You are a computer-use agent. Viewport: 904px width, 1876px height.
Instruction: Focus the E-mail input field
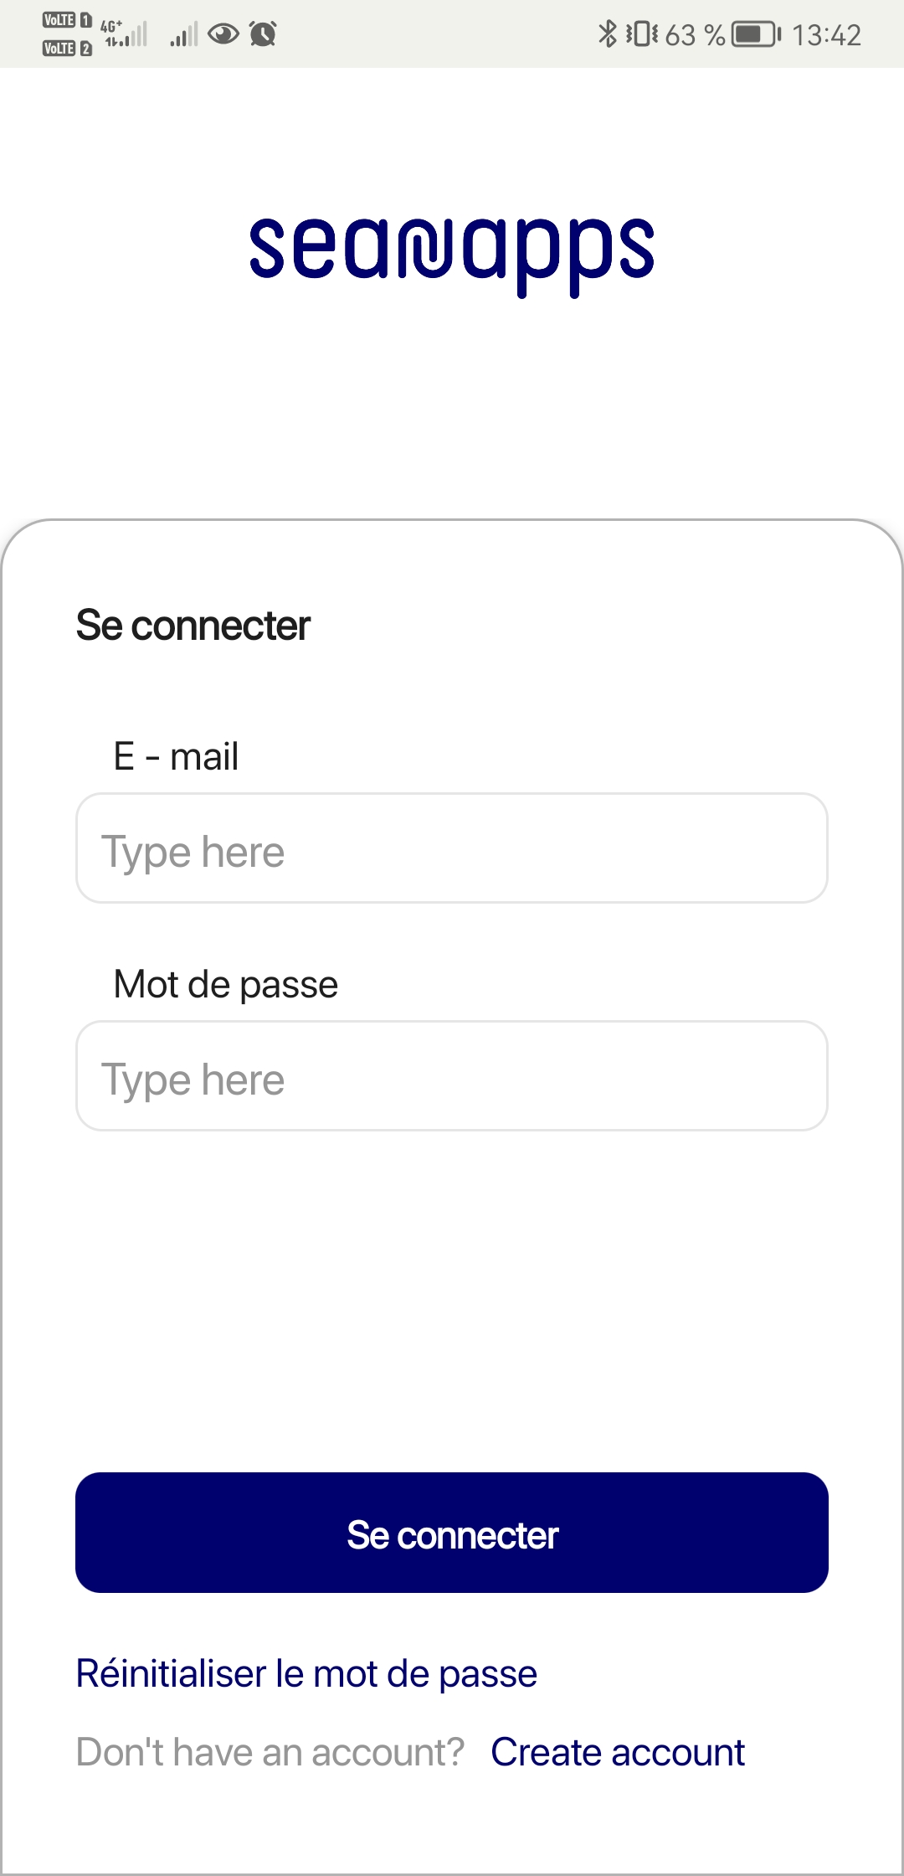(x=452, y=848)
